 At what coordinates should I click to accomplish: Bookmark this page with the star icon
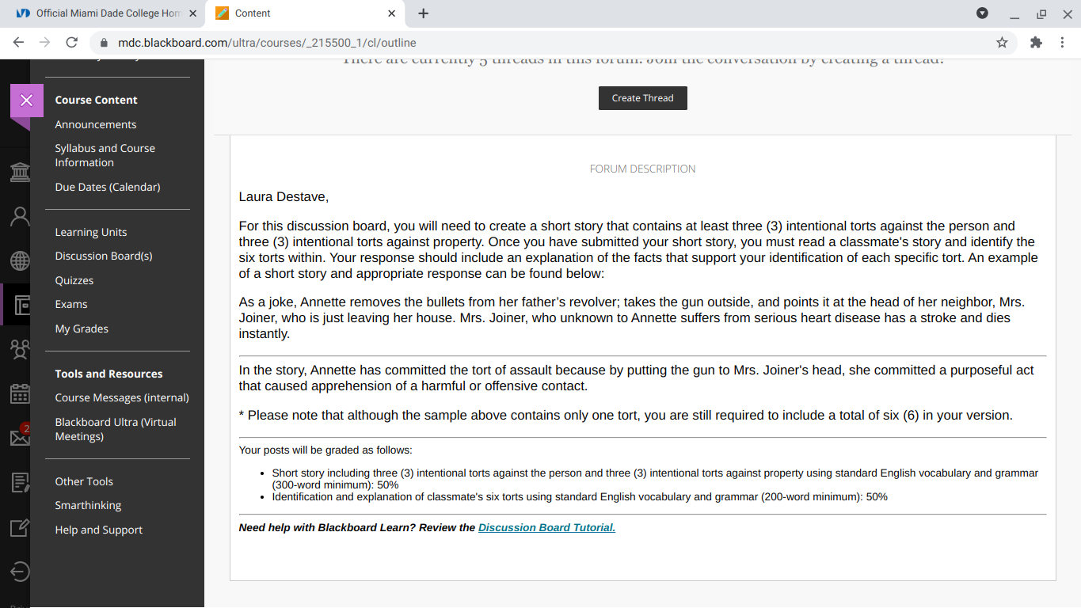coord(1002,43)
